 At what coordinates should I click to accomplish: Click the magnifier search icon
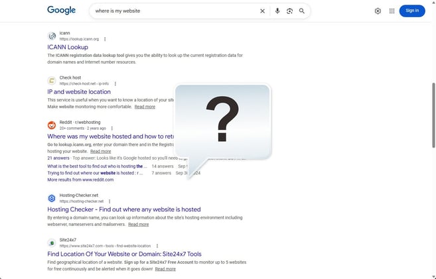302,11
